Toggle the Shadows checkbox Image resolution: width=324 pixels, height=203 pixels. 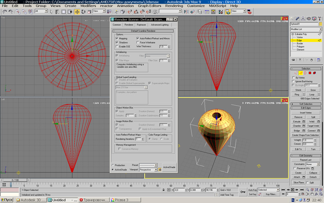117,43
